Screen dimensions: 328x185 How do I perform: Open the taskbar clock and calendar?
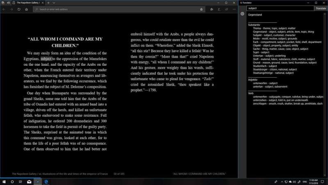coord(313,182)
